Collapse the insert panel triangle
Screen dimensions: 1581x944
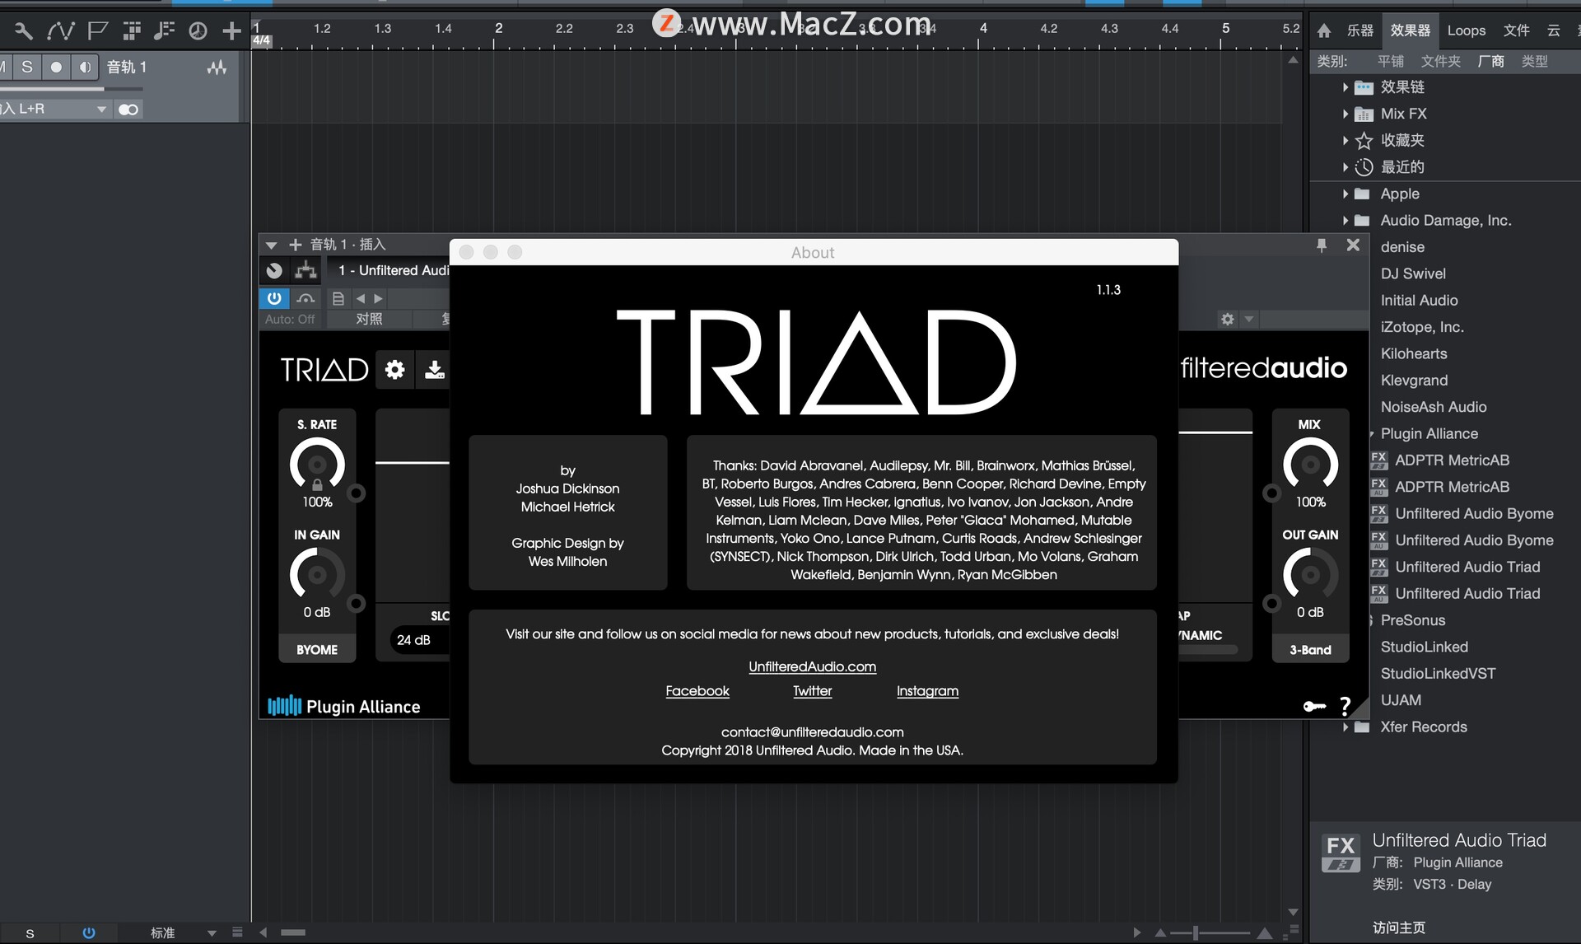(271, 245)
